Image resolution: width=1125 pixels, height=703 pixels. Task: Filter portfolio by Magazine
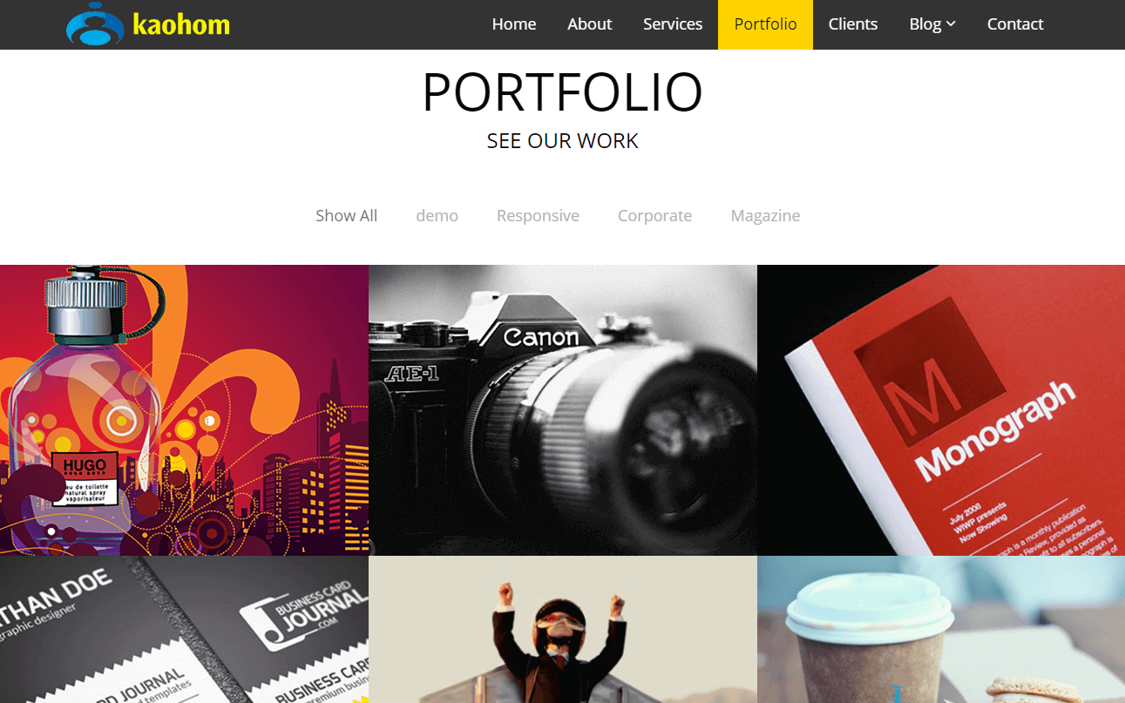765,215
